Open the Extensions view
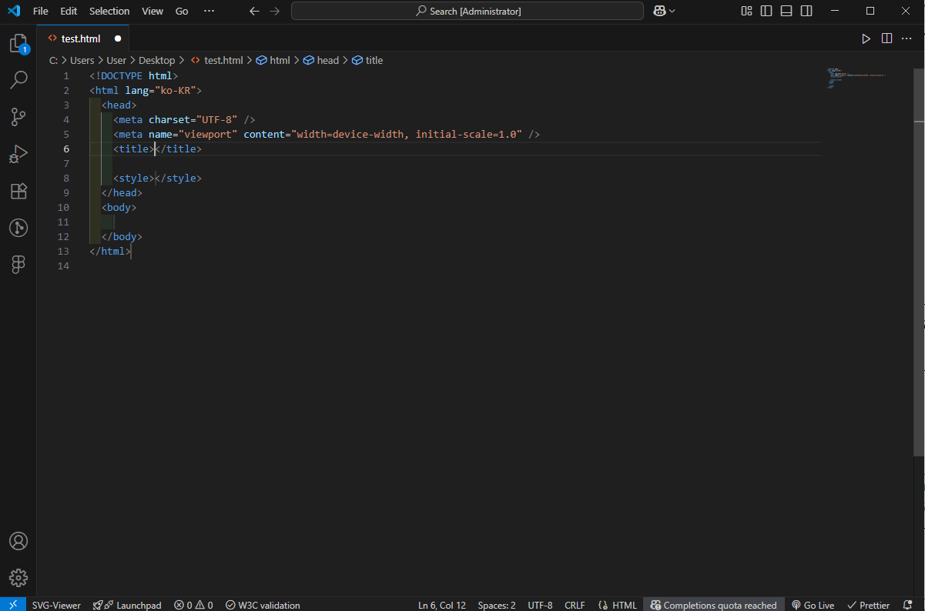This screenshot has height=611, width=925. 18,191
